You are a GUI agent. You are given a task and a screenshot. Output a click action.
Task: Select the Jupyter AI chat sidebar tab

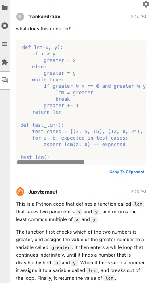coord(5,80)
